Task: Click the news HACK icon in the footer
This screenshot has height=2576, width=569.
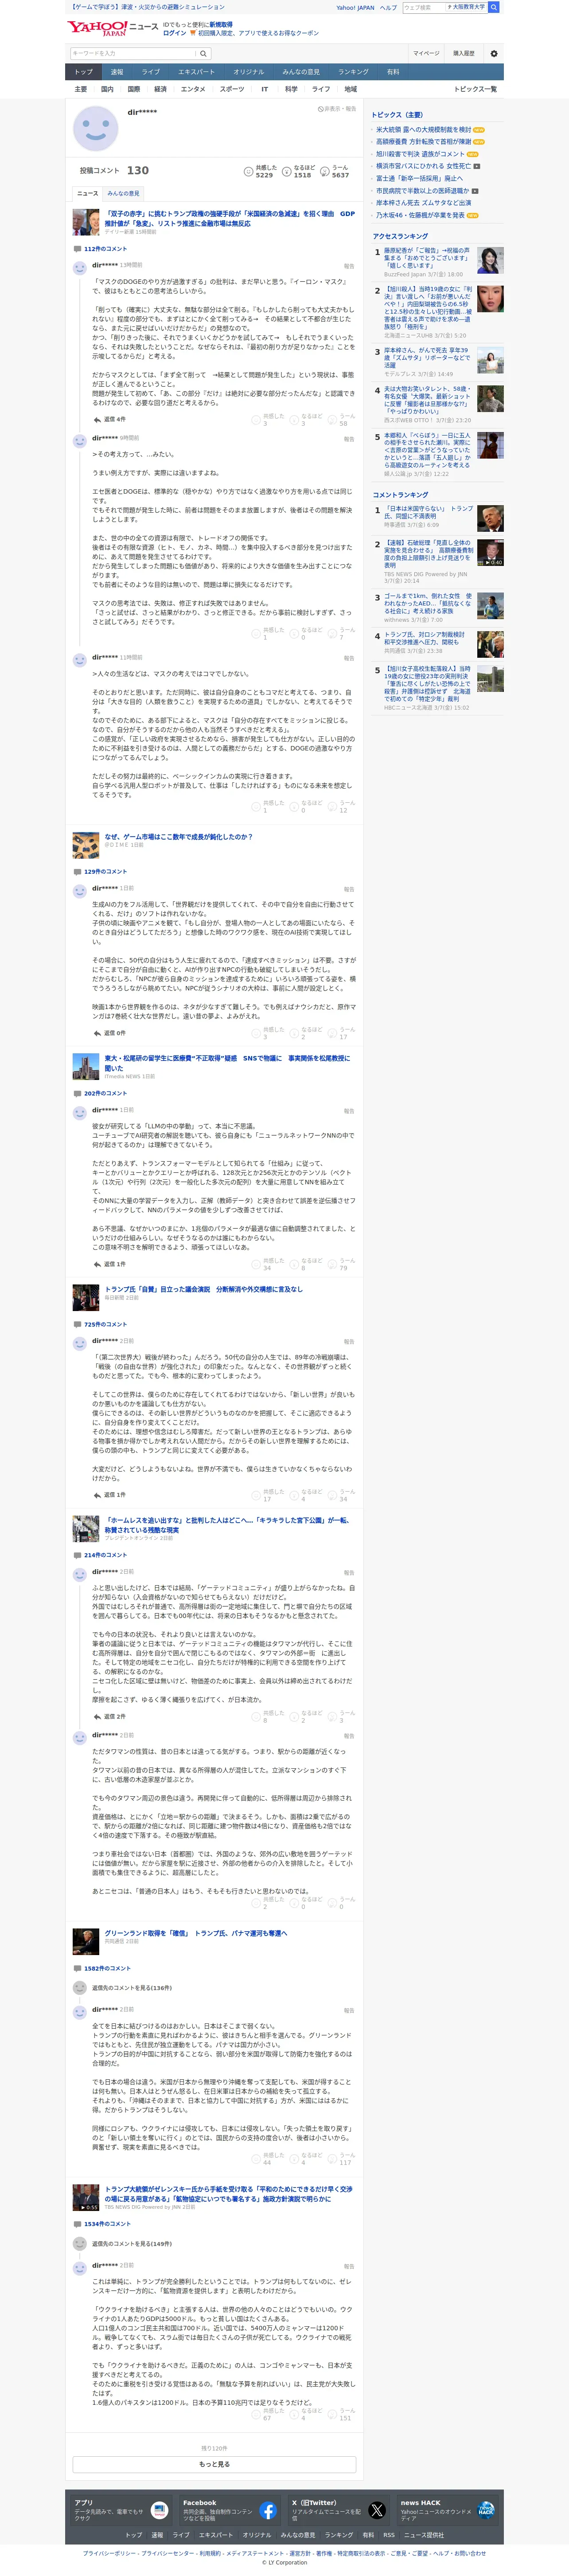Action: [486, 2511]
